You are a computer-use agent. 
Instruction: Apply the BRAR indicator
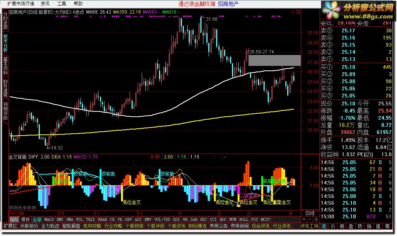click(x=103, y=219)
